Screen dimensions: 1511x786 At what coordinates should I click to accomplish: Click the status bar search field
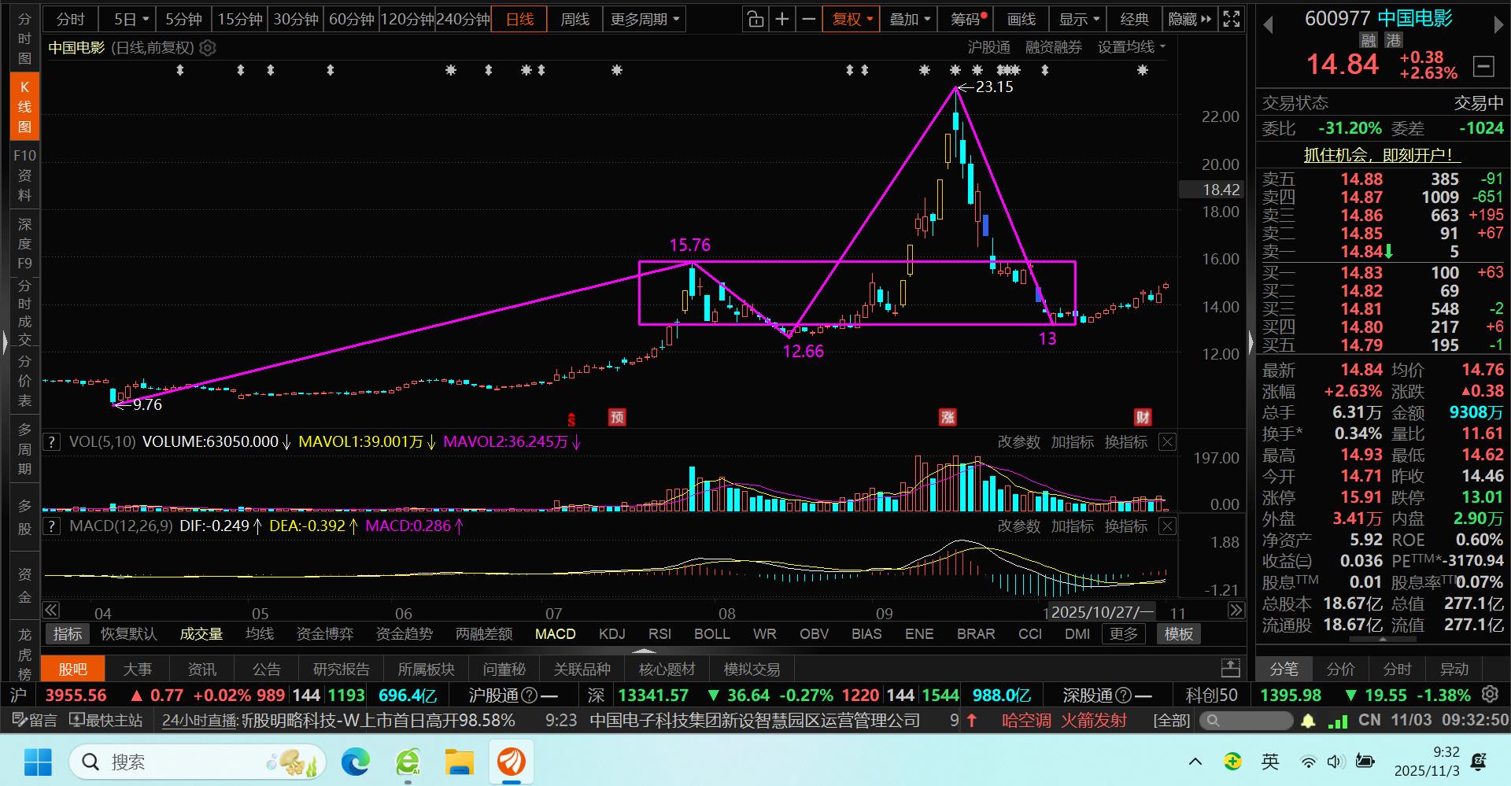tap(1246, 721)
